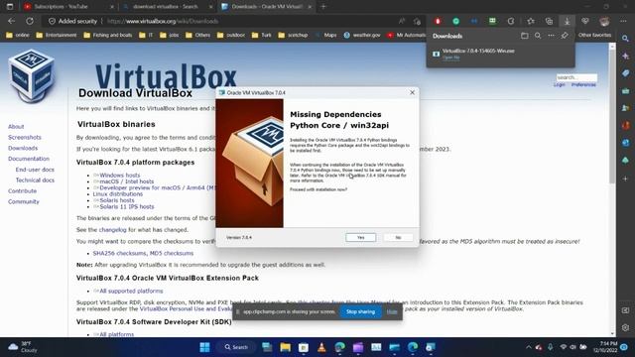Viewport: 635px width, 357px height.
Task: Open Screenshots in the VirtualBox sidebar
Action: tap(25, 138)
